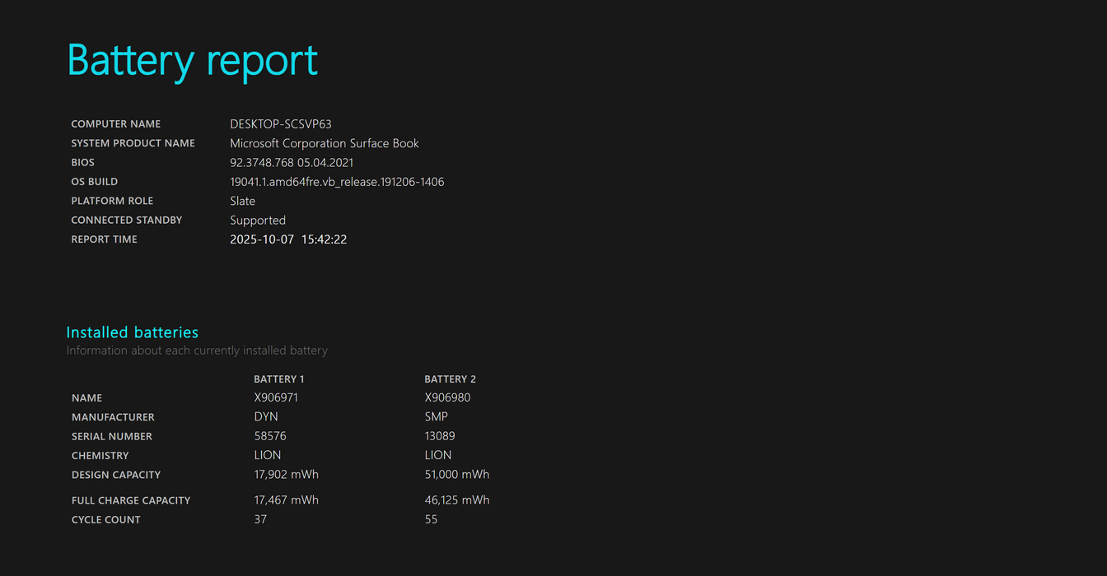
Task: Select the OS BUILD label
Action: 95,182
